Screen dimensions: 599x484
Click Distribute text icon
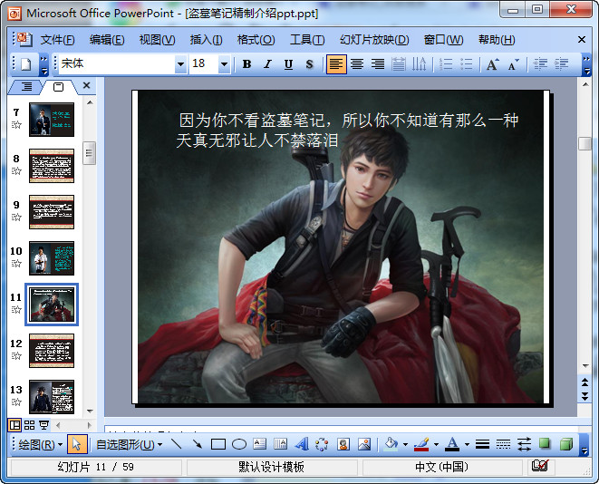(399, 63)
